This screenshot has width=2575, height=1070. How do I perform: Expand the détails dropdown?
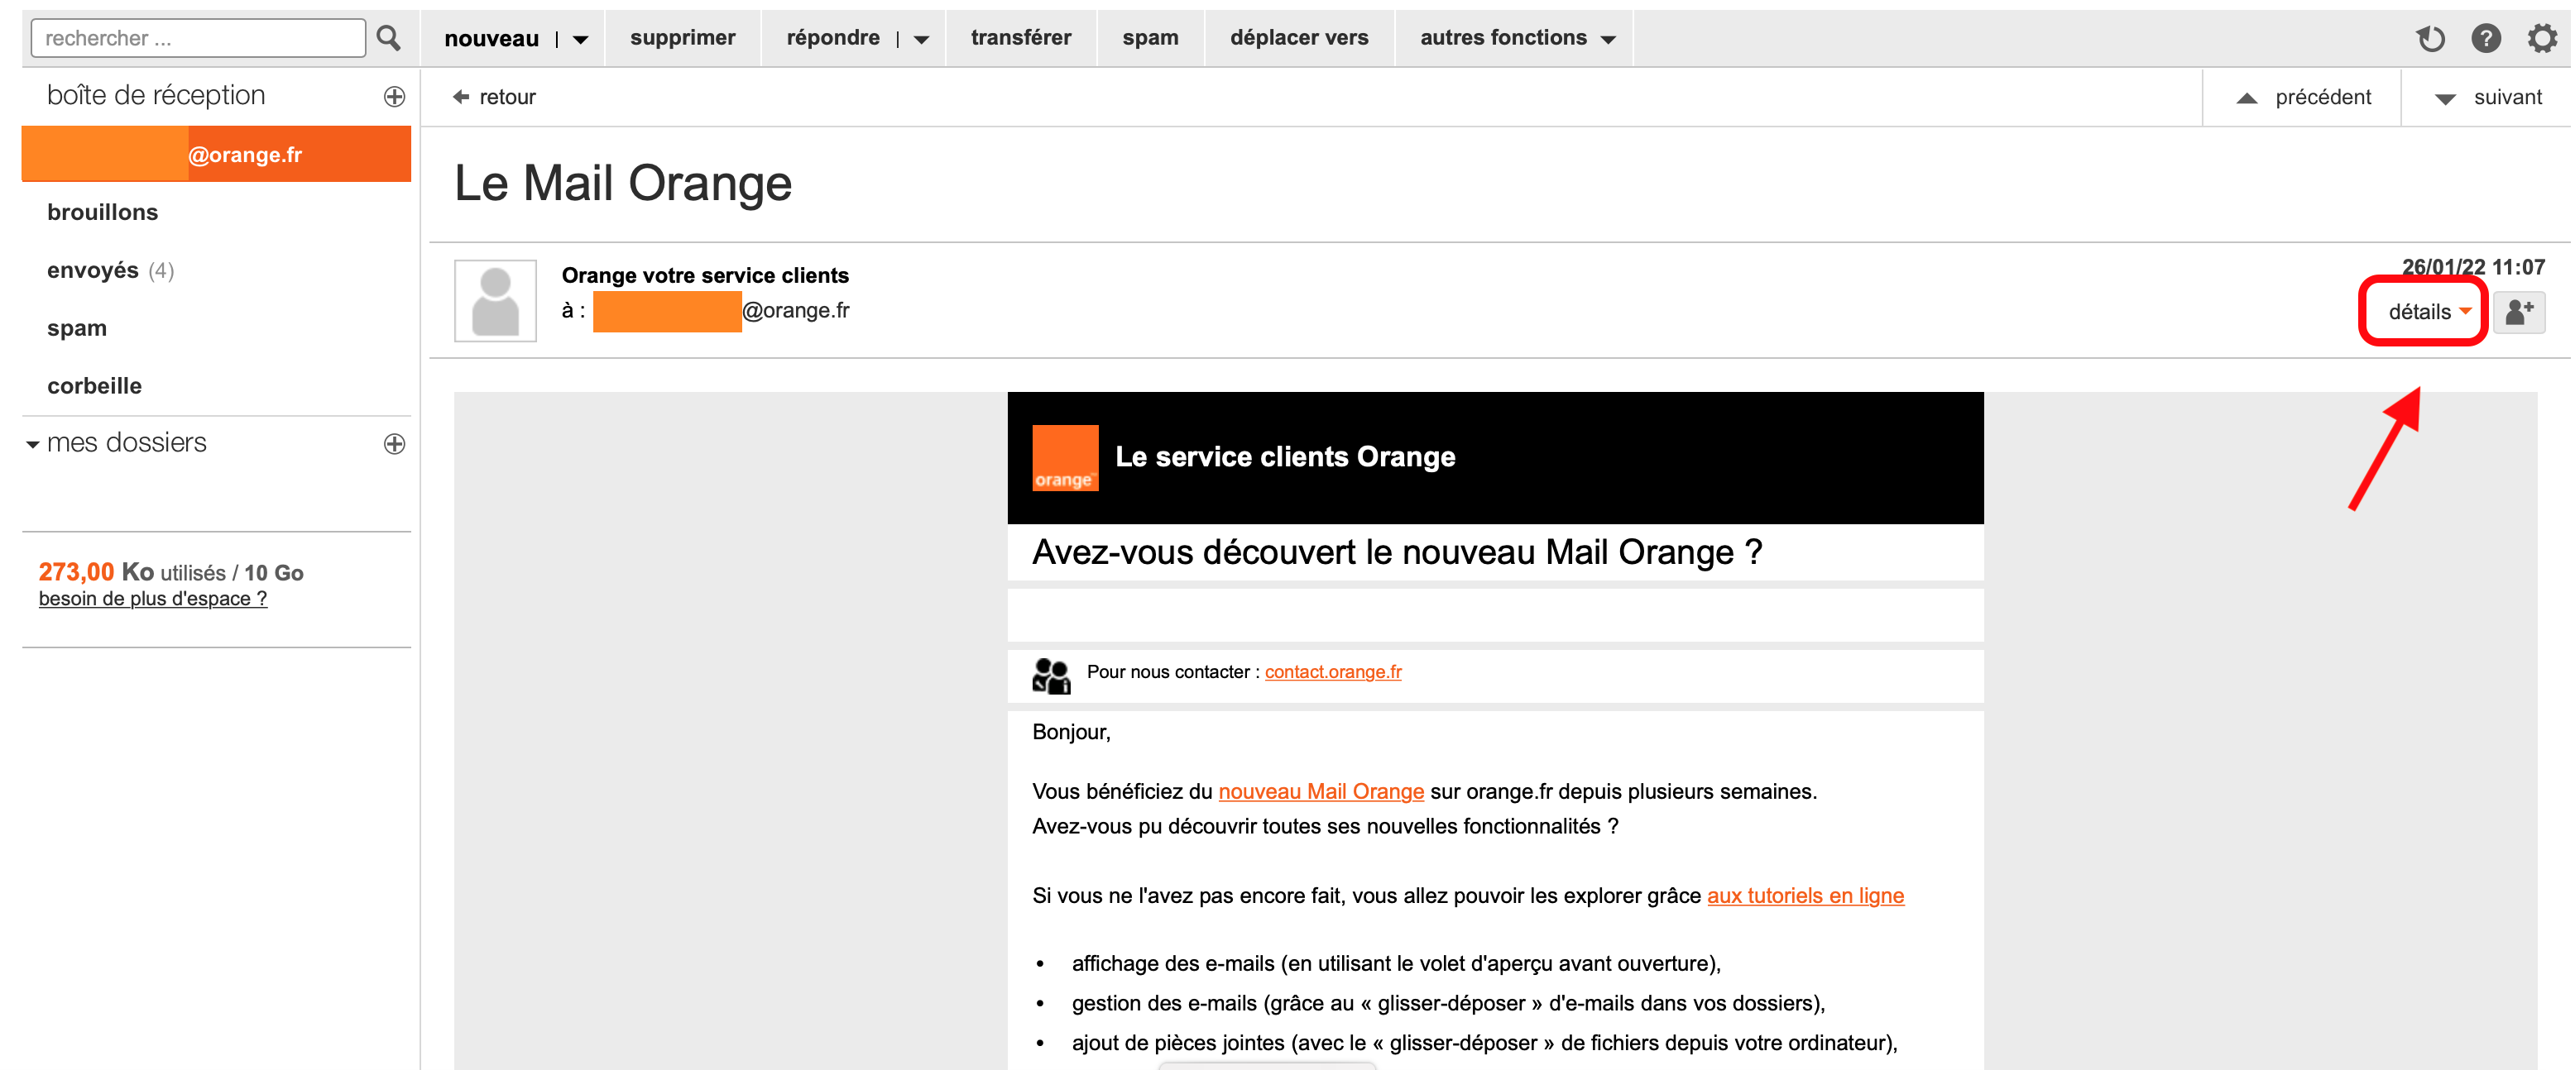(2429, 312)
